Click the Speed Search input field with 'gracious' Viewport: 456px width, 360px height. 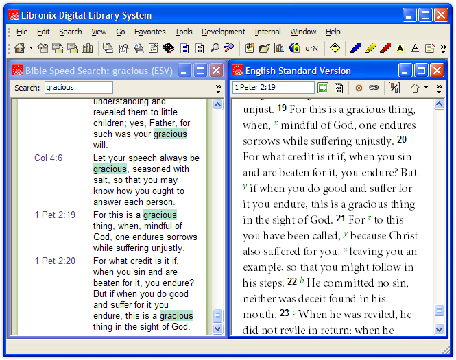79,87
